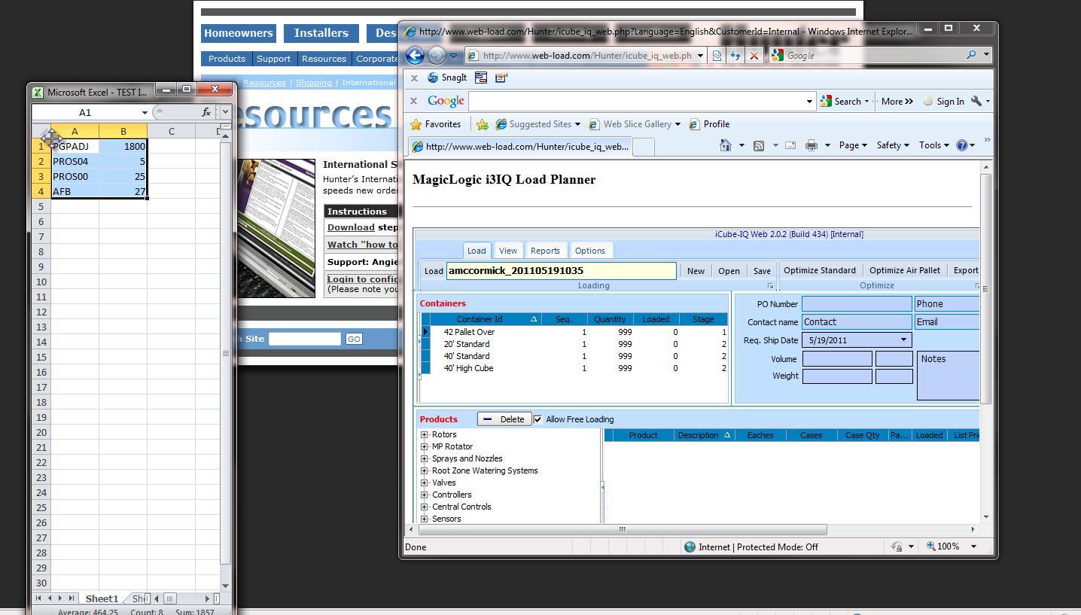Switch to the View tab in iCube-IQ

point(508,251)
